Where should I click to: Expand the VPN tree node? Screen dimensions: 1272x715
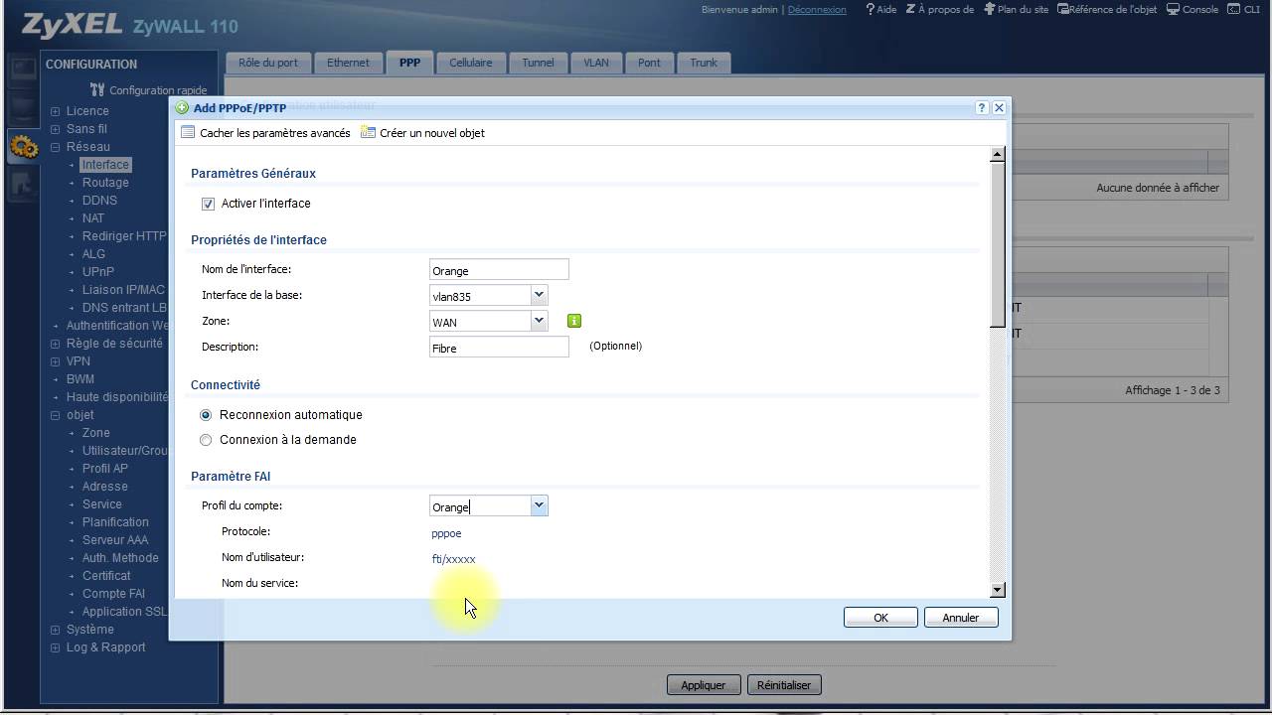click(56, 361)
